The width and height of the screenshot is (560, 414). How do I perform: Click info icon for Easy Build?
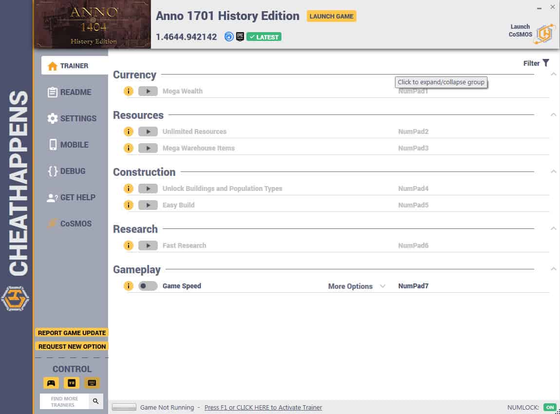click(128, 205)
